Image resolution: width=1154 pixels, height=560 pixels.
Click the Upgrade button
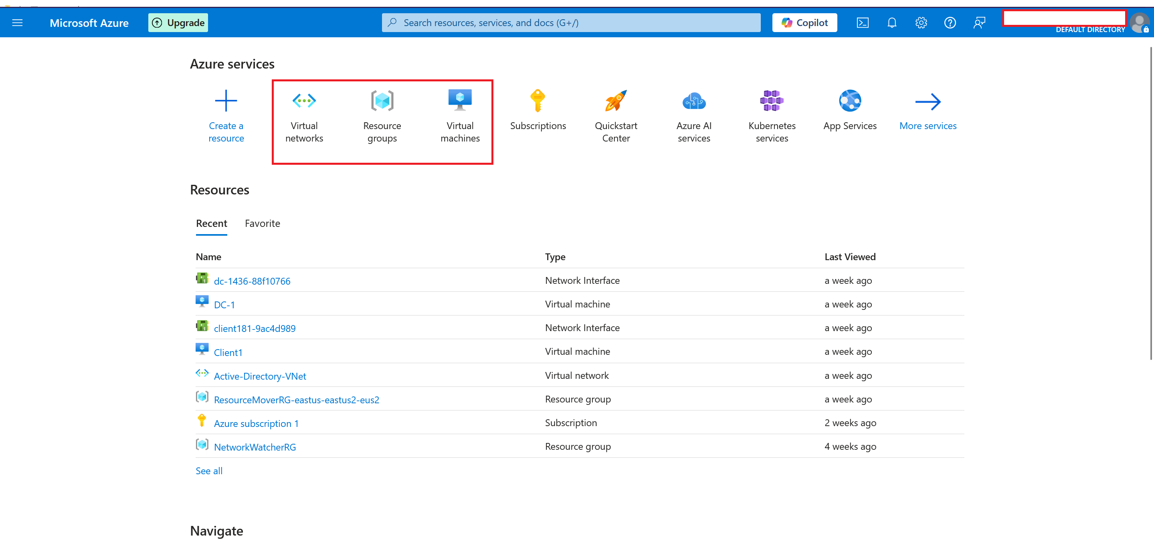[x=178, y=23]
